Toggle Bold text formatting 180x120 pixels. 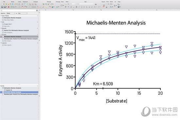click(77, 7)
